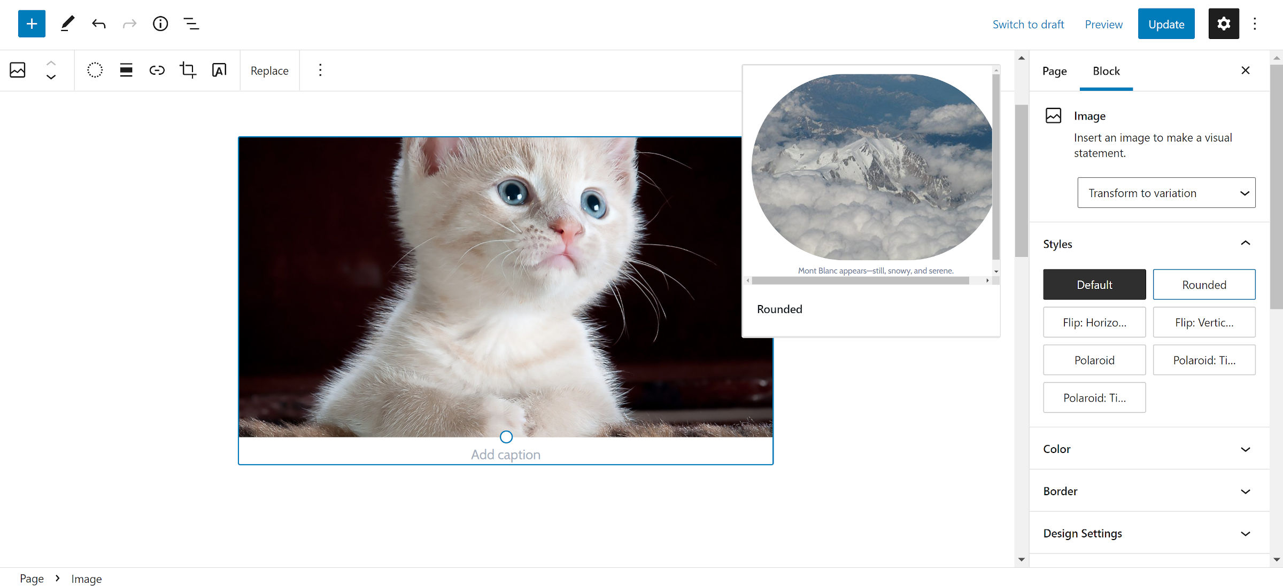Open the document overview panel

coord(191,24)
